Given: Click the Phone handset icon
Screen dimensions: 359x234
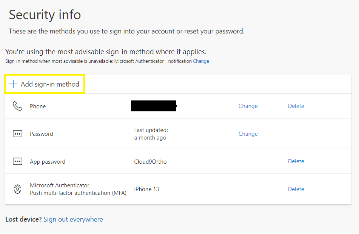Looking at the screenshot, I should (x=17, y=106).
